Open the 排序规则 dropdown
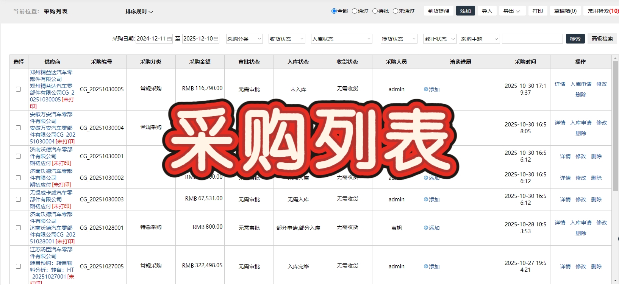 (139, 11)
